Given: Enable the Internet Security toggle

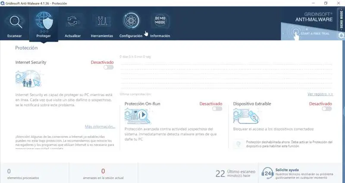Looking at the screenshot, I should click(x=109, y=67).
